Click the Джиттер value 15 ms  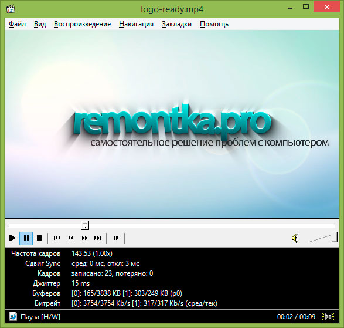(x=81, y=283)
